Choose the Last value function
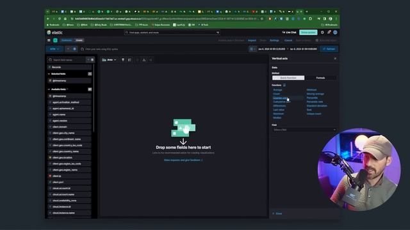Viewport: 410px width, 230px height. click(279, 110)
